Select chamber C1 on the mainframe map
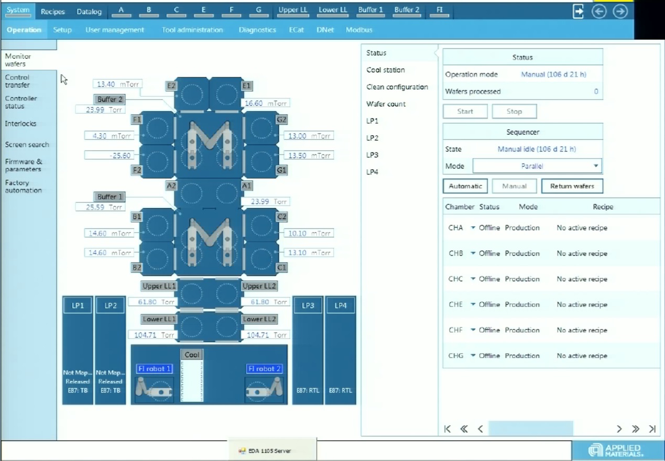 pos(261,258)
